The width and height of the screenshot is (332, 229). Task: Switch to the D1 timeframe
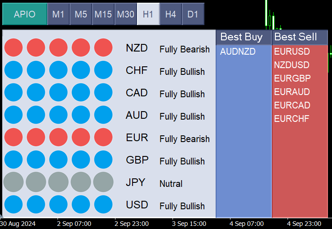193,14
